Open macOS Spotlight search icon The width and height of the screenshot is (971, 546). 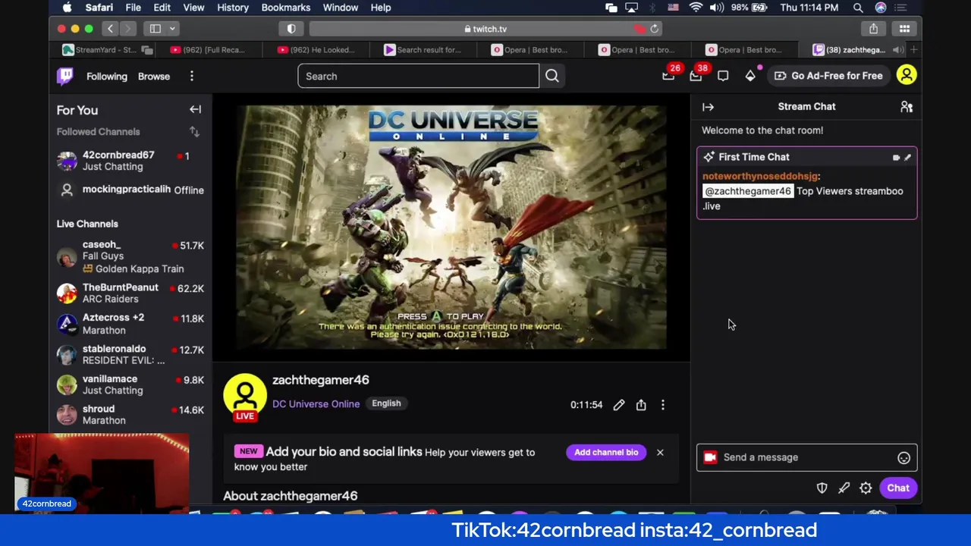tap(858, 8)
